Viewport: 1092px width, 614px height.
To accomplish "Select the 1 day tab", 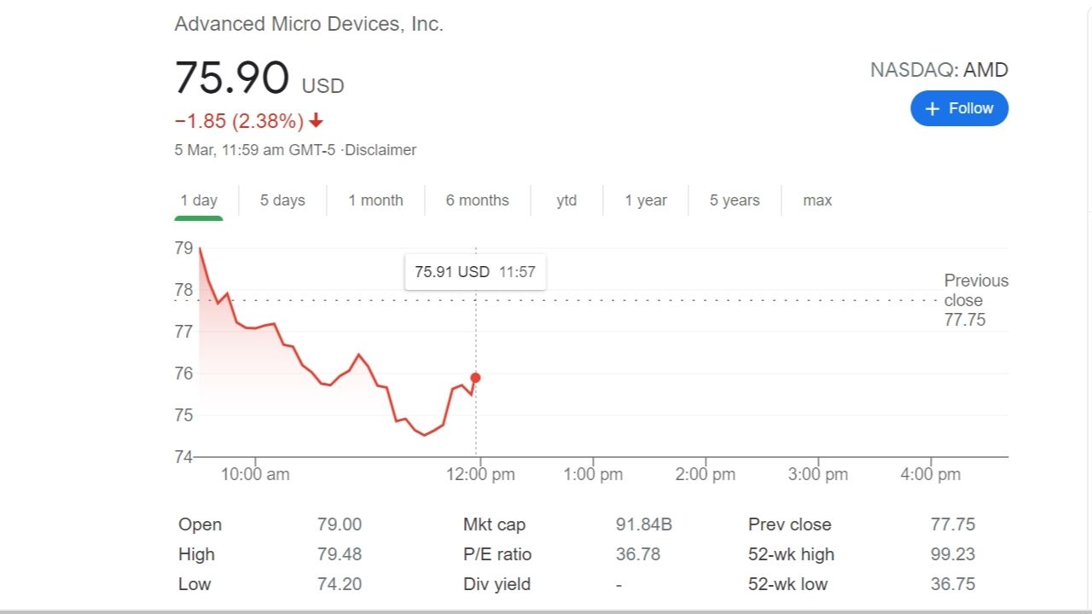I will 199,200.
